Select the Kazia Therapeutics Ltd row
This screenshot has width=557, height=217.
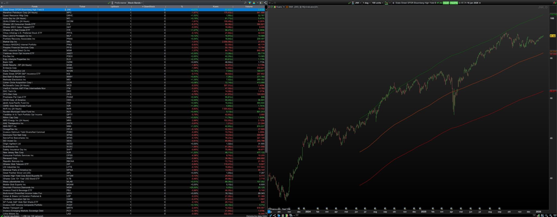tap(132, 71)
